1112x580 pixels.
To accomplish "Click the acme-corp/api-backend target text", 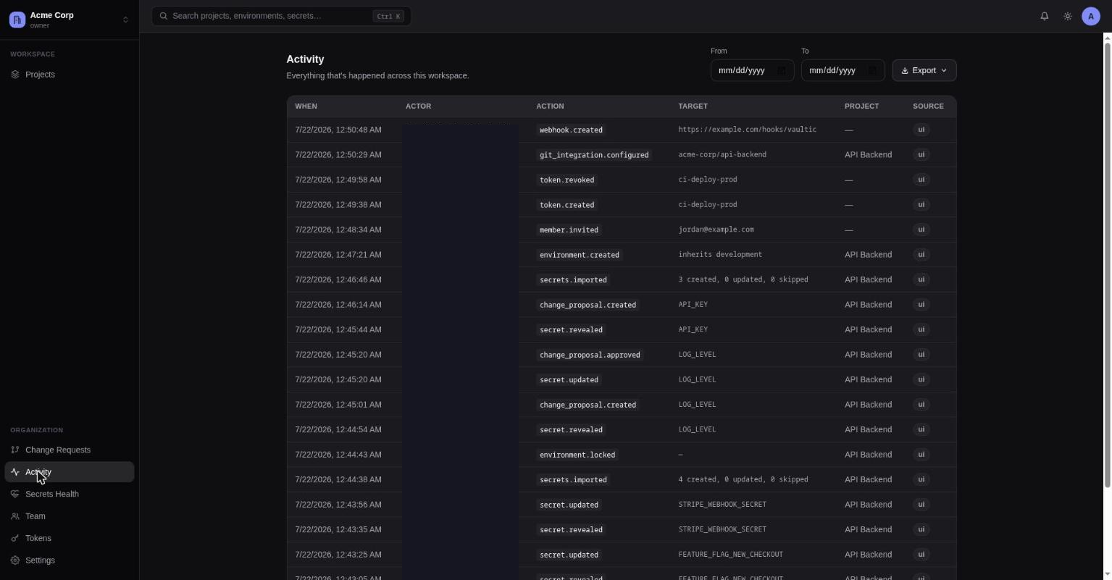I will tap(722, 154).
